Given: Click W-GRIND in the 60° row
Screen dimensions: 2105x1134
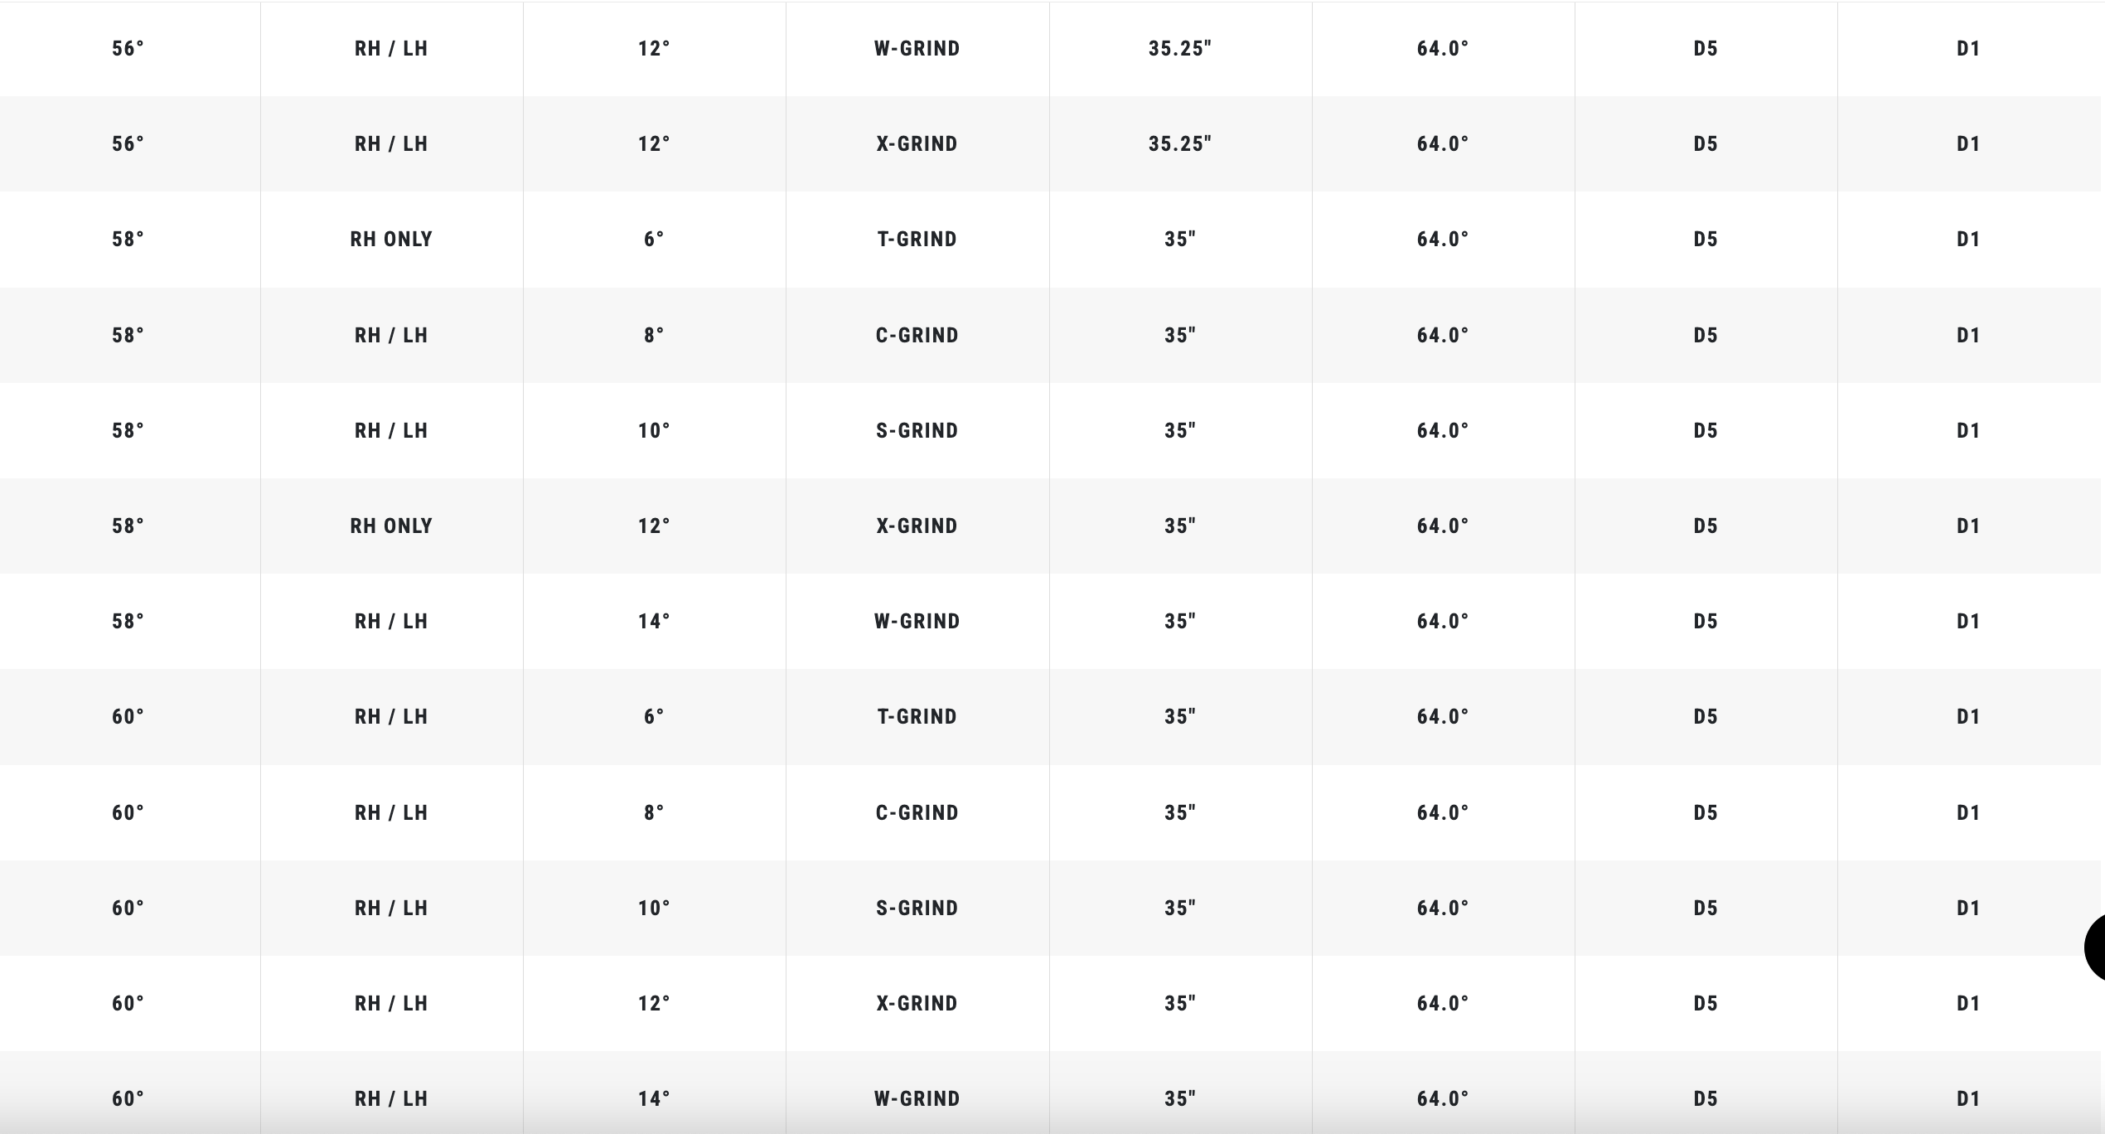Looking at the screenshot, I should tap(917, 1099).
